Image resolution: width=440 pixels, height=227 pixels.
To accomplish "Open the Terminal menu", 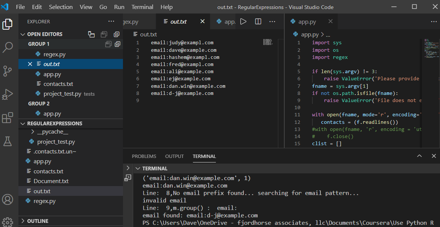I will click(142, 7).
